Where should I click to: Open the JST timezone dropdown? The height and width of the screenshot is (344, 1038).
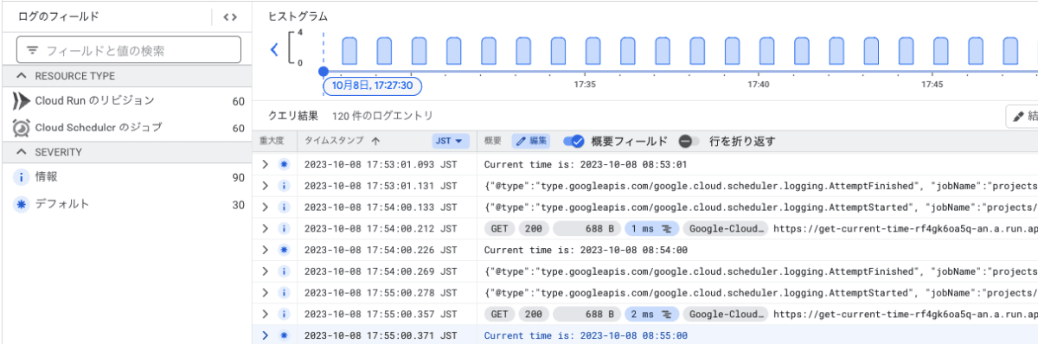(450, 141)
